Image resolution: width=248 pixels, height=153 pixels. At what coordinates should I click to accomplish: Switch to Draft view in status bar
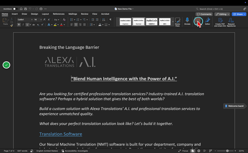pos(211,151)
